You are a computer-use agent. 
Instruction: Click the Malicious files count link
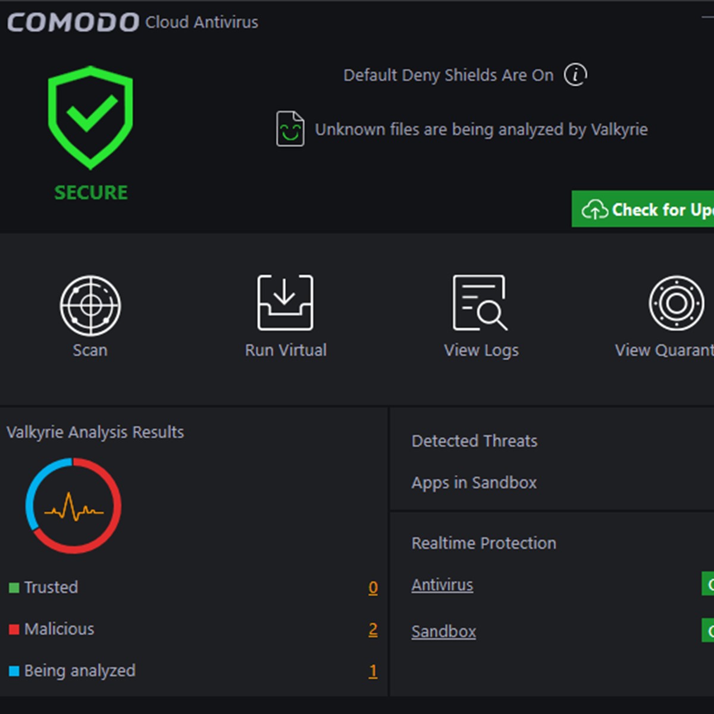pyautogui.click(x=373, y=630)
